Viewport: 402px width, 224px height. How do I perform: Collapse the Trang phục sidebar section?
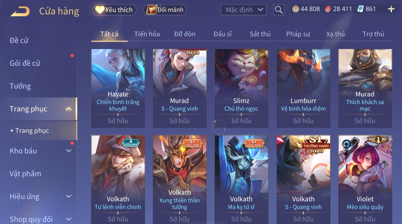[69, 109]
